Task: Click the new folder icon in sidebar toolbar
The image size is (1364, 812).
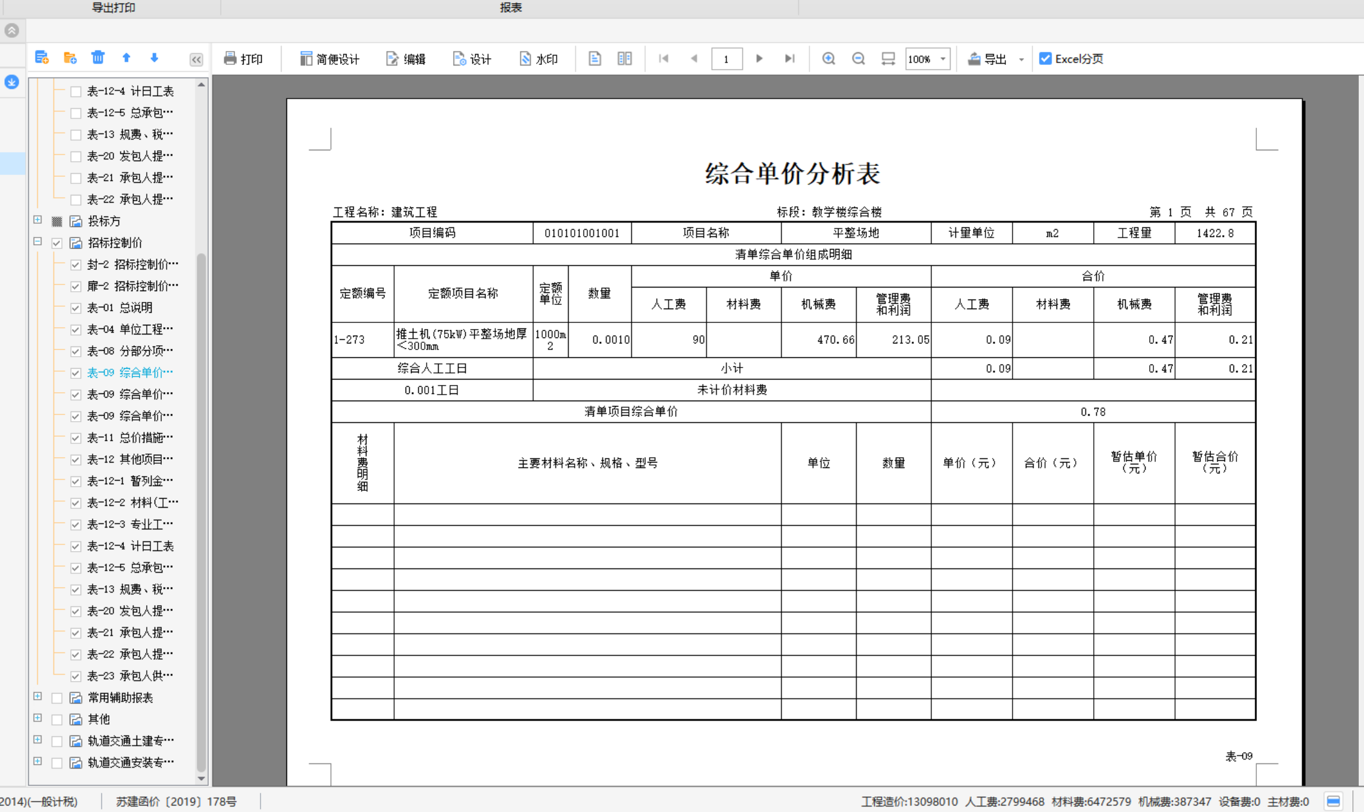Action: pos(70,58)
